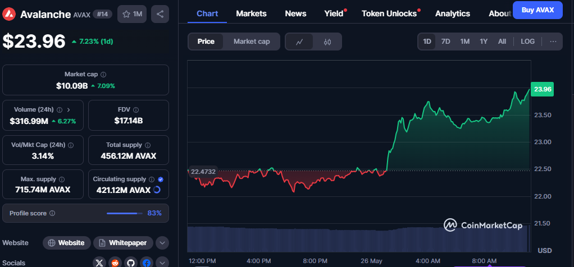Select 1D time range
574x267 pixels.
point(427,42)
